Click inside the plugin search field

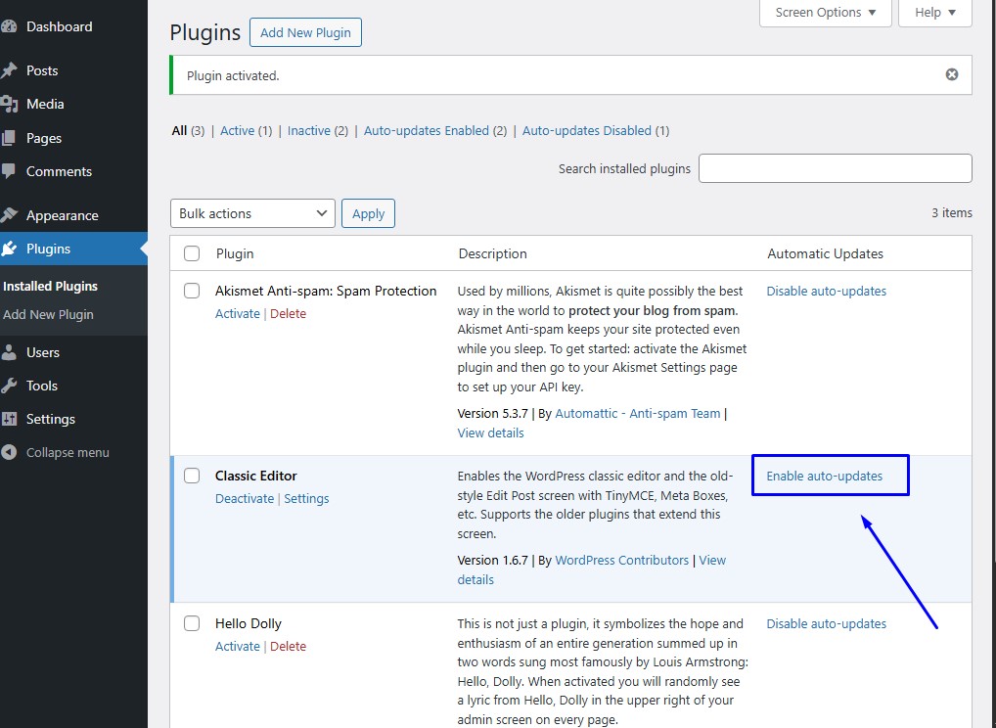[x=835, y=168]
